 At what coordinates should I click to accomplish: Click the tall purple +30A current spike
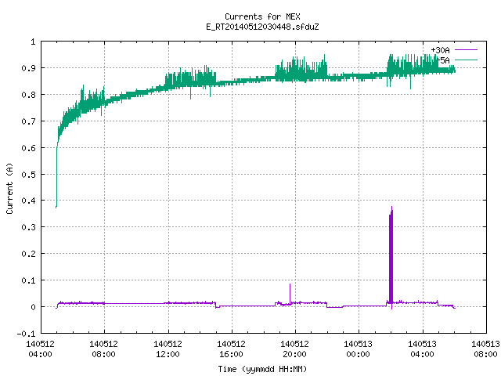pyautogui.click(x=391, y=256)
